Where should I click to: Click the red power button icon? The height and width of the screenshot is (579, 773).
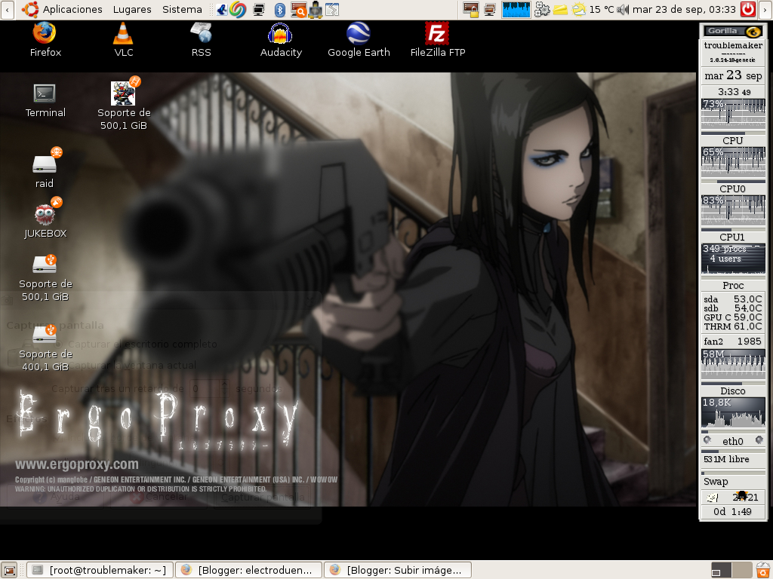(x=748, y=9)
